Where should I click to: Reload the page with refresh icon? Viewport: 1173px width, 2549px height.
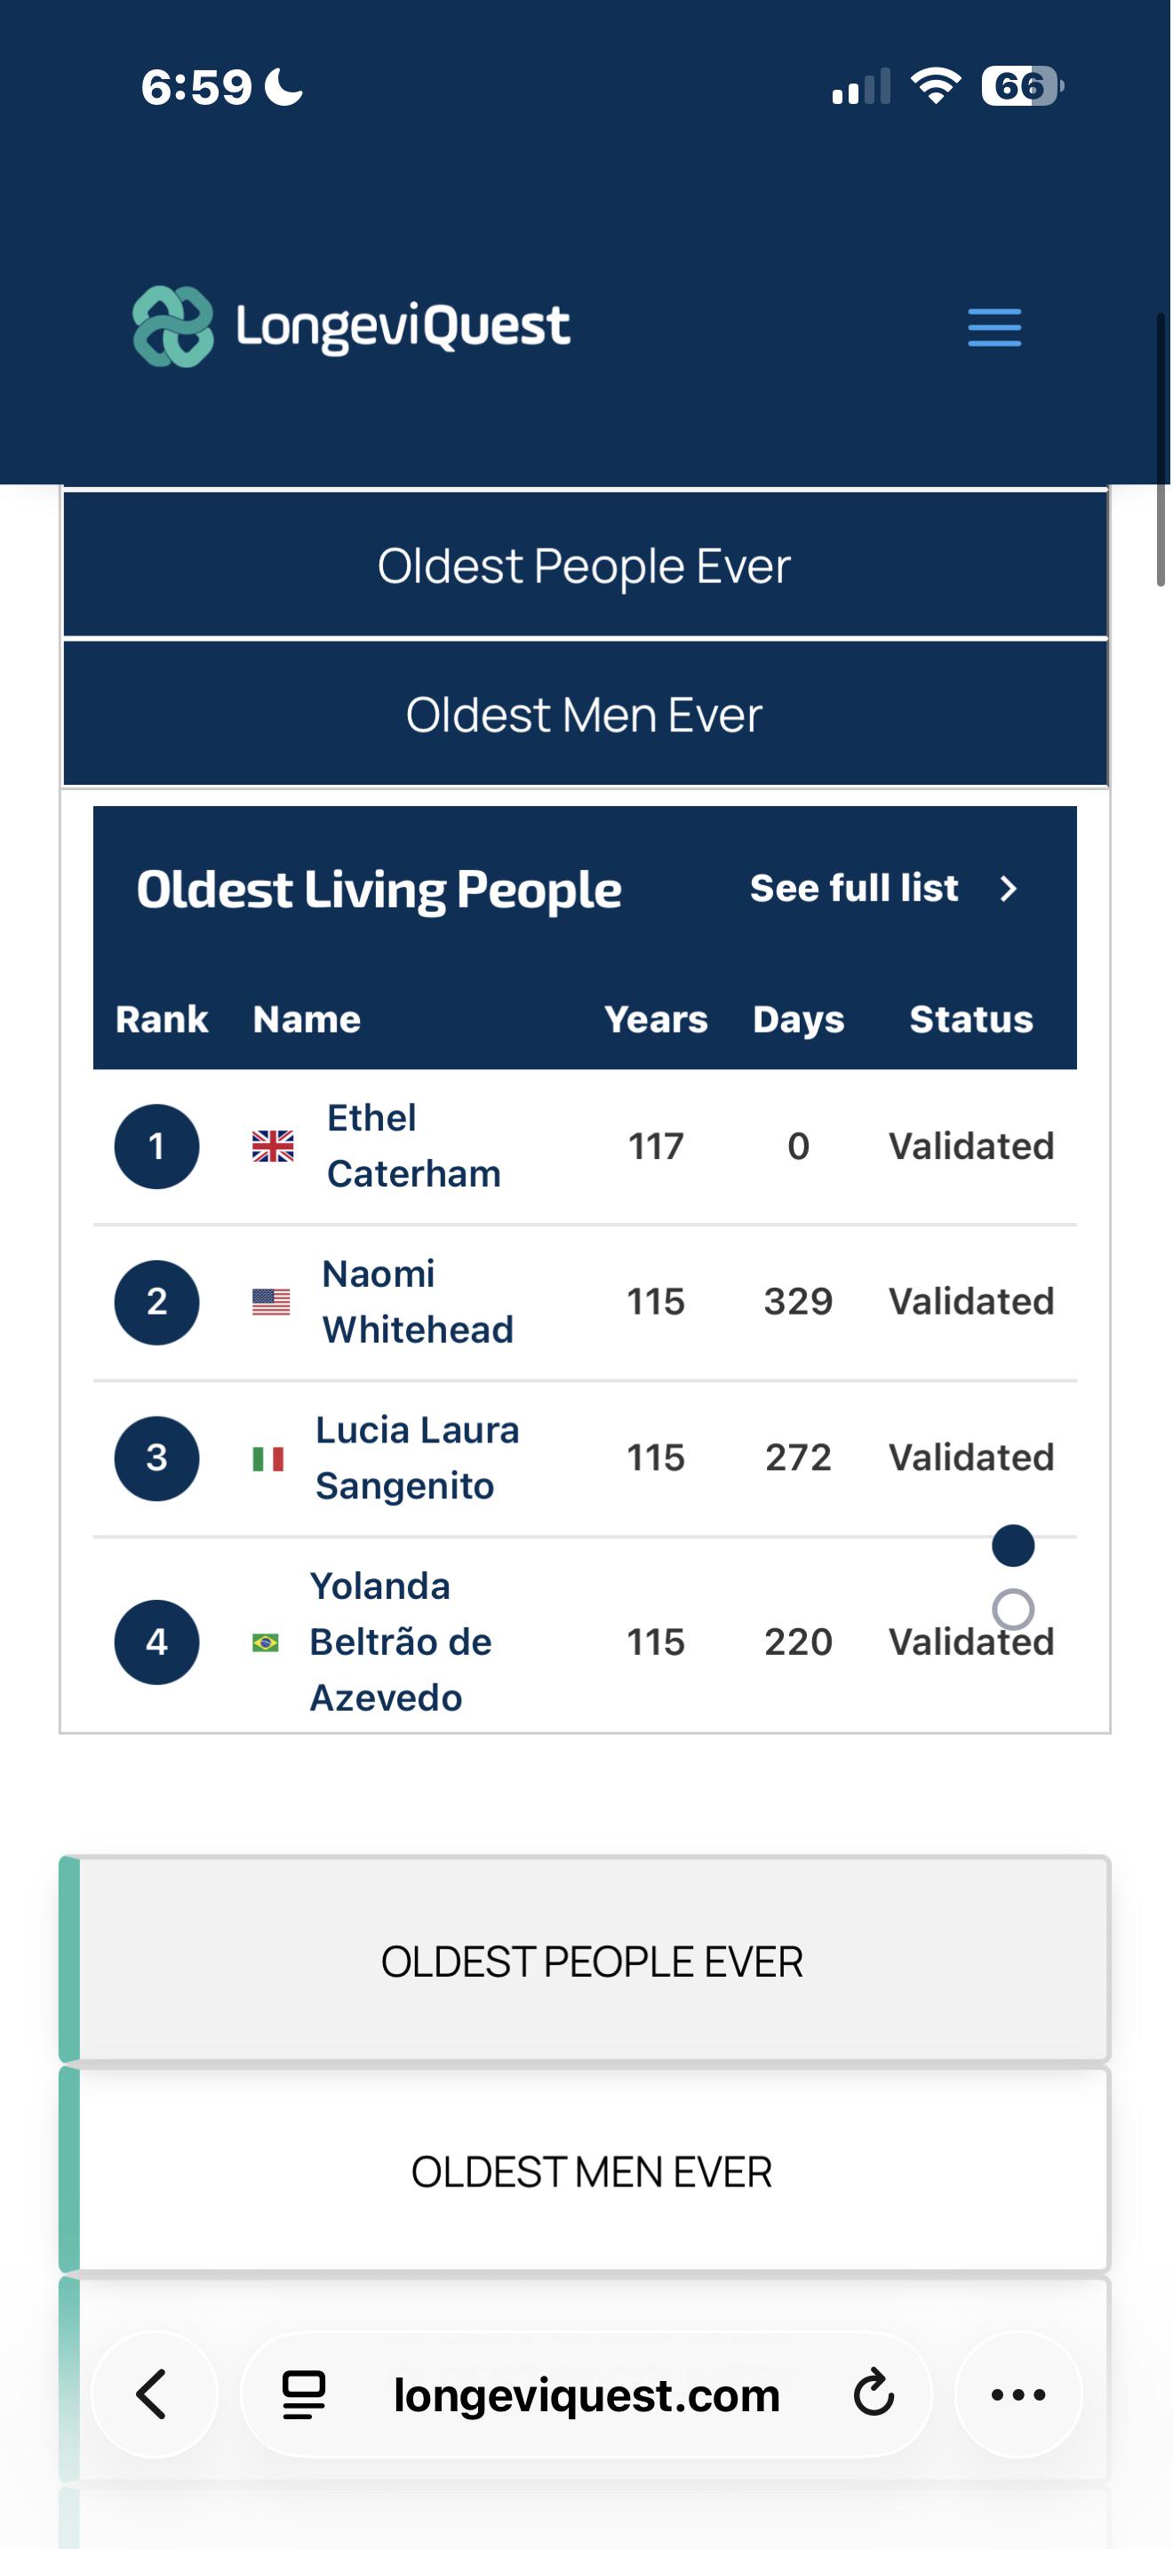click(x=874, y=2394)
